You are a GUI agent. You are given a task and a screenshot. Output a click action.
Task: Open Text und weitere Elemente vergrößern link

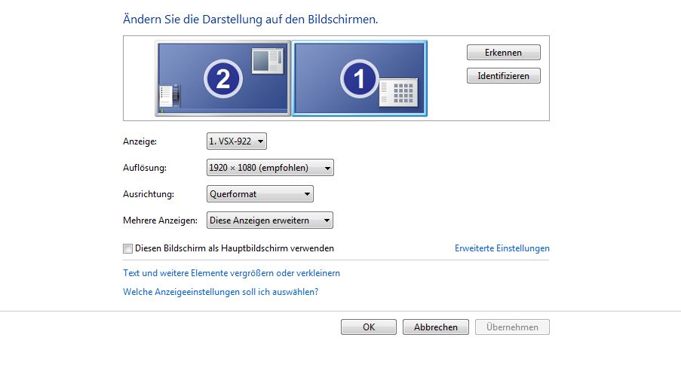[232, 273]
